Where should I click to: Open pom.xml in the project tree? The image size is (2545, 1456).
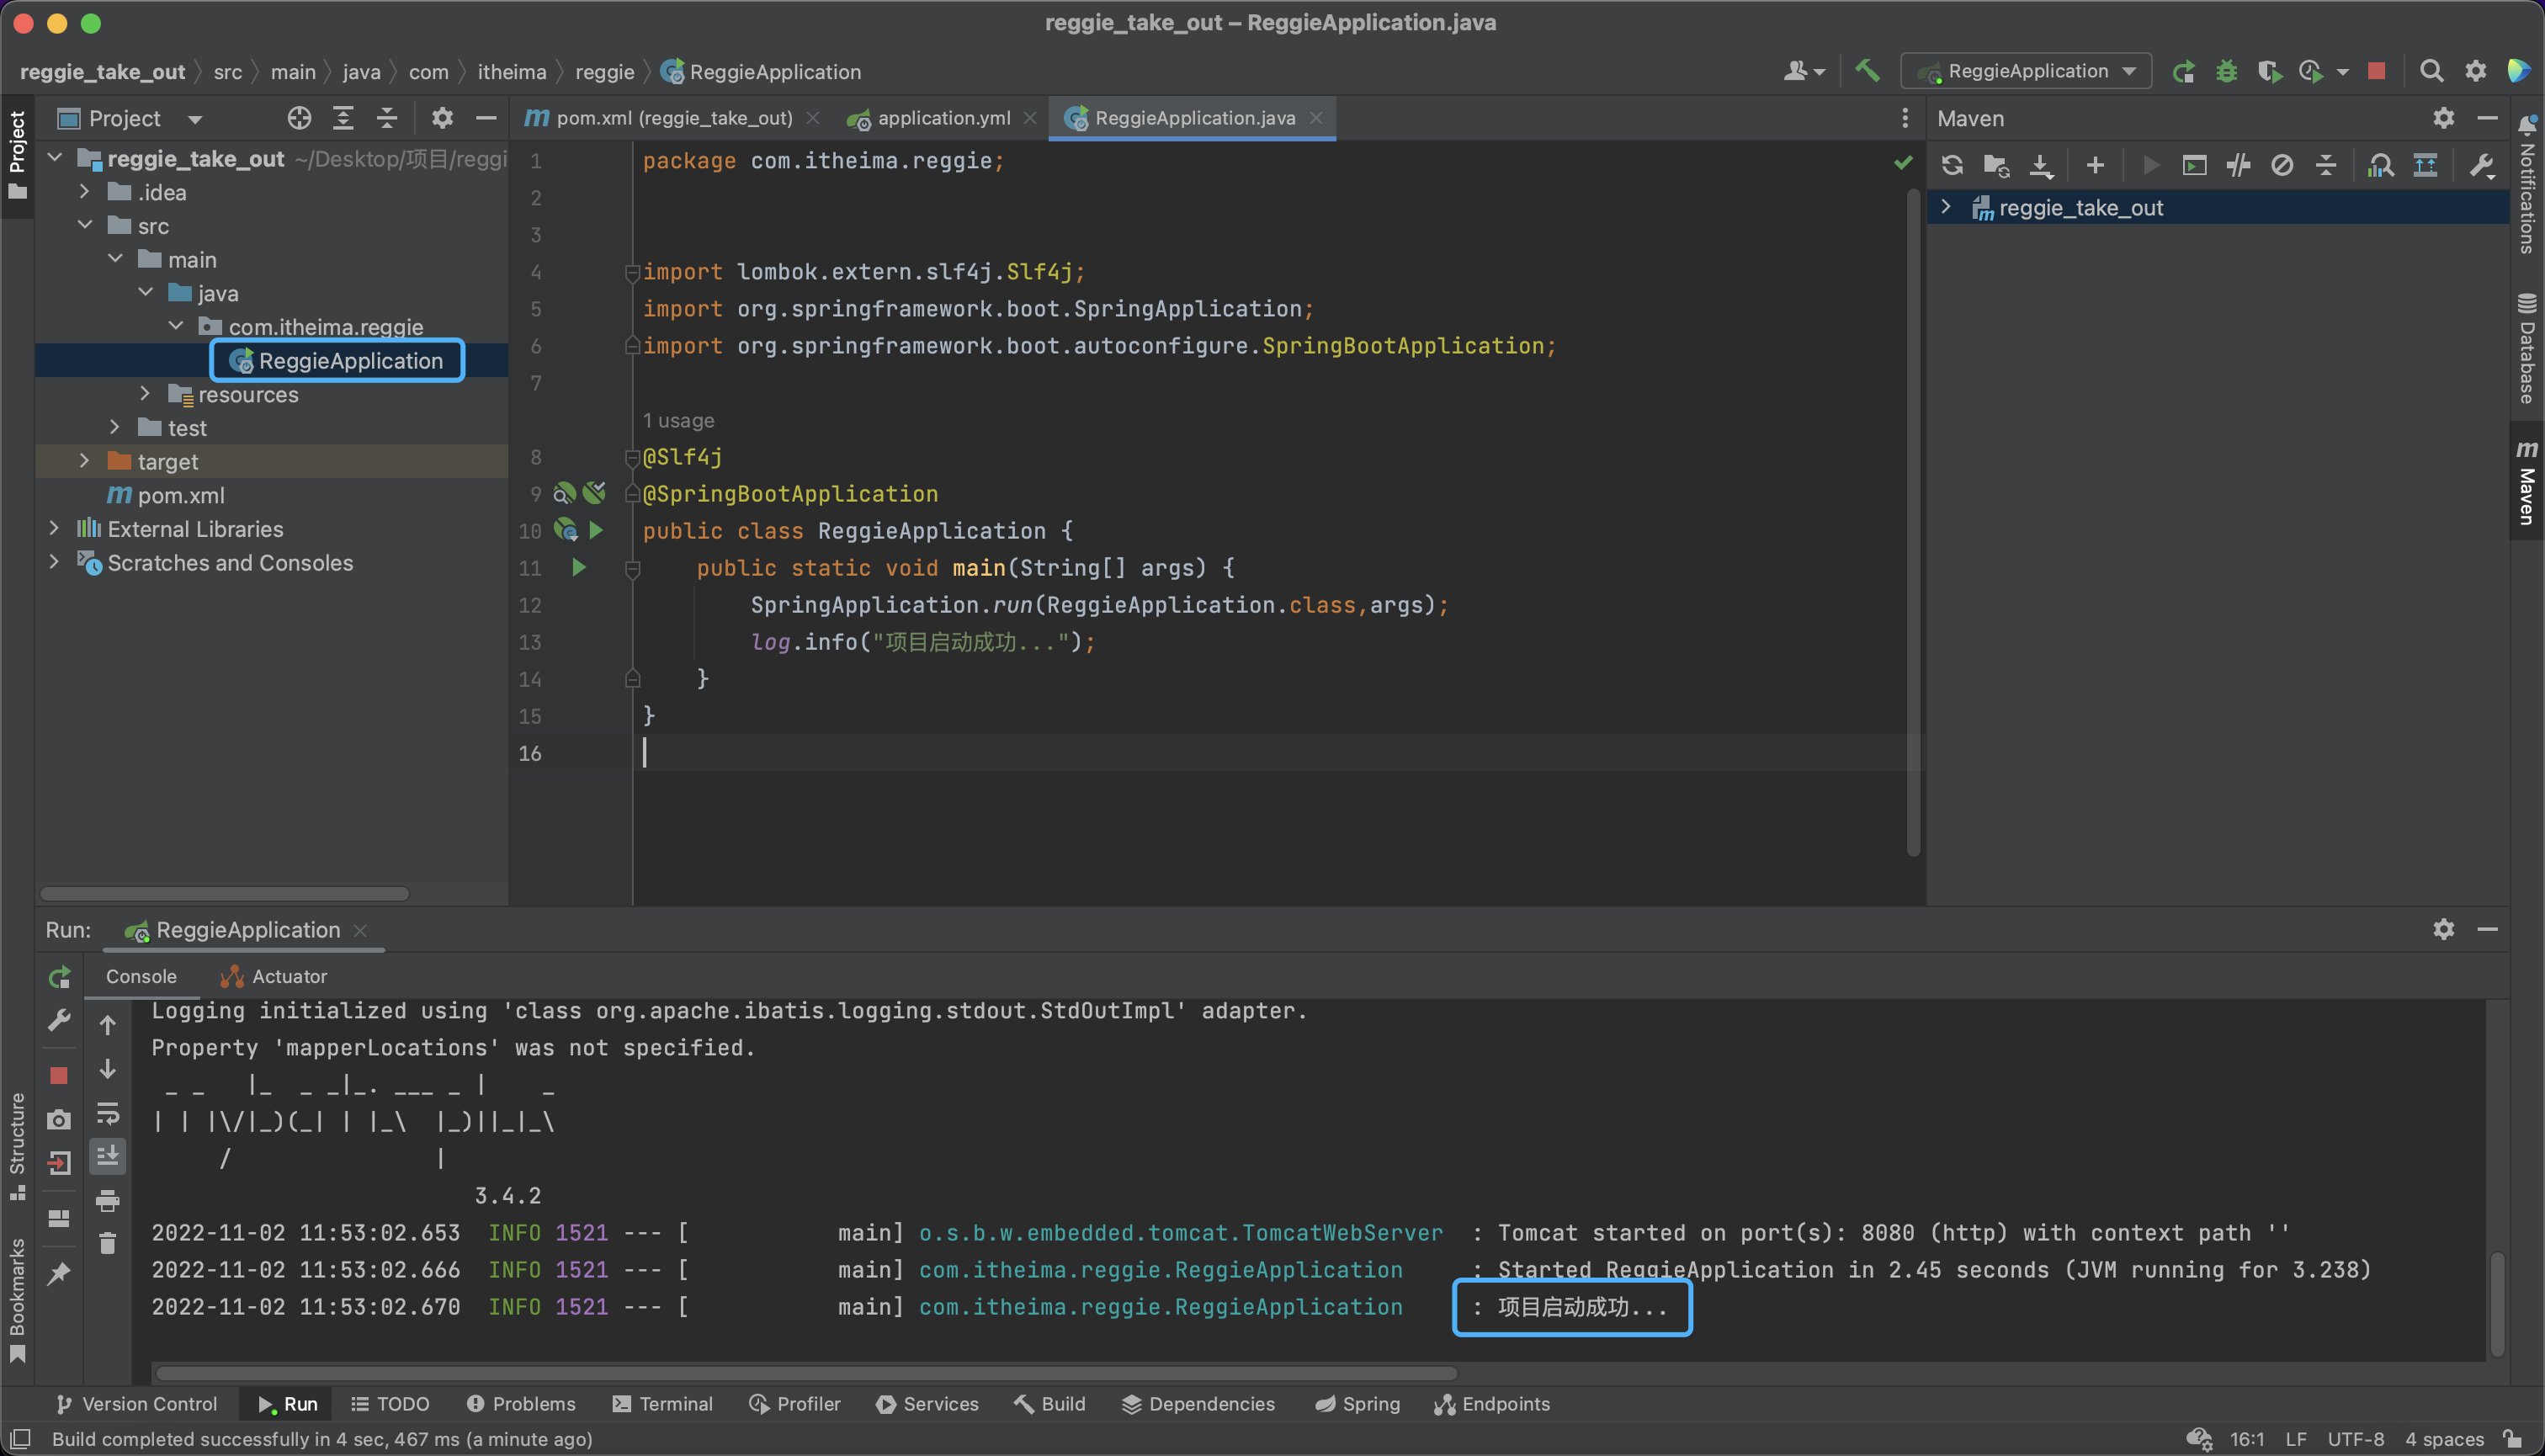point(180,495)
